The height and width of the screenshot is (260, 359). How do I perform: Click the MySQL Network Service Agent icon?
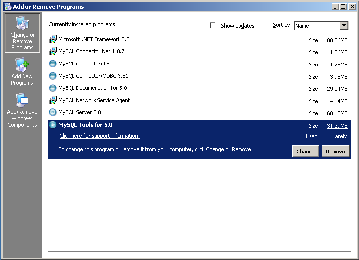[x=53, y=101]
